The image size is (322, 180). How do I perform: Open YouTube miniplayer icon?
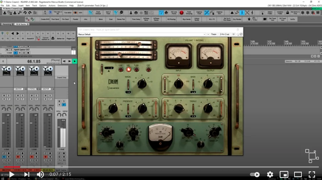tap(284, 174)
